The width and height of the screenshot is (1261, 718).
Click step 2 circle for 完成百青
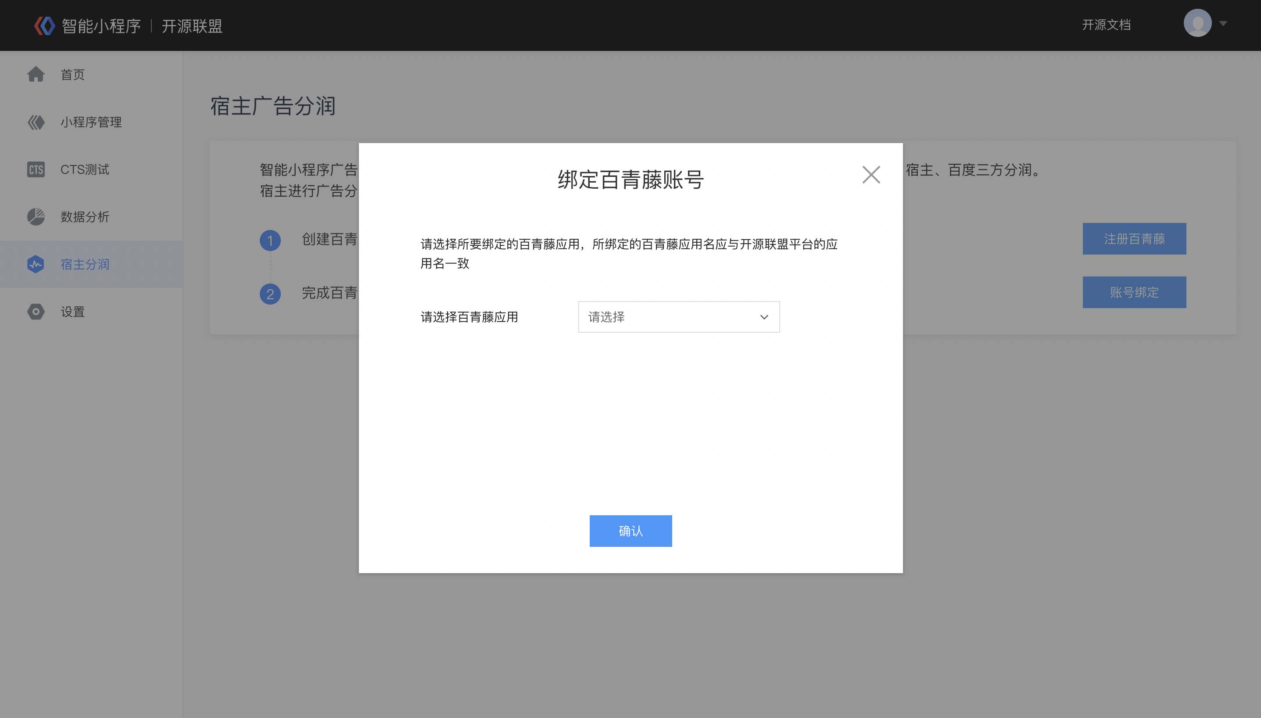coord(270,294)
